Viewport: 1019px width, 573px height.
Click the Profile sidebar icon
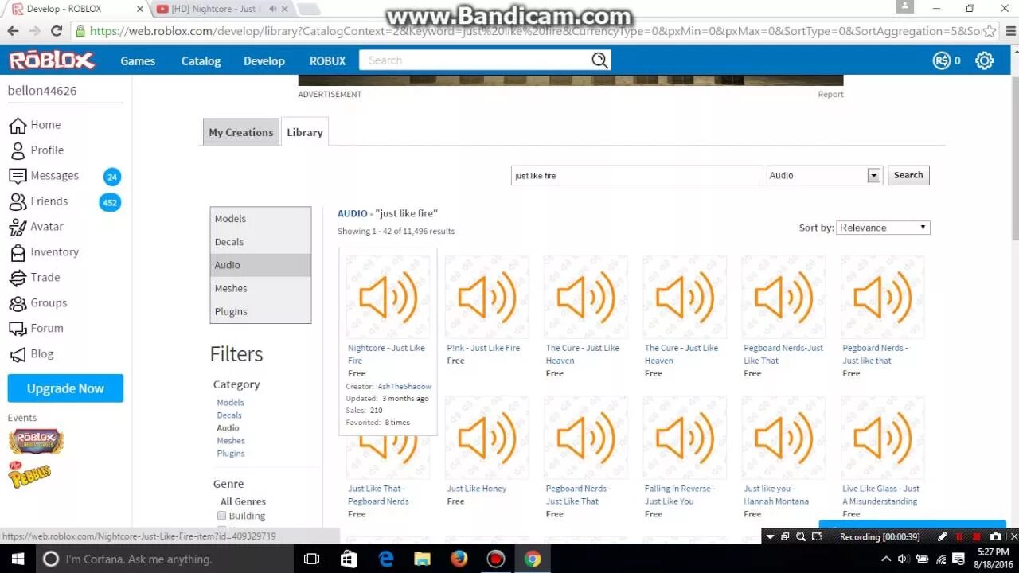point(18,150)
